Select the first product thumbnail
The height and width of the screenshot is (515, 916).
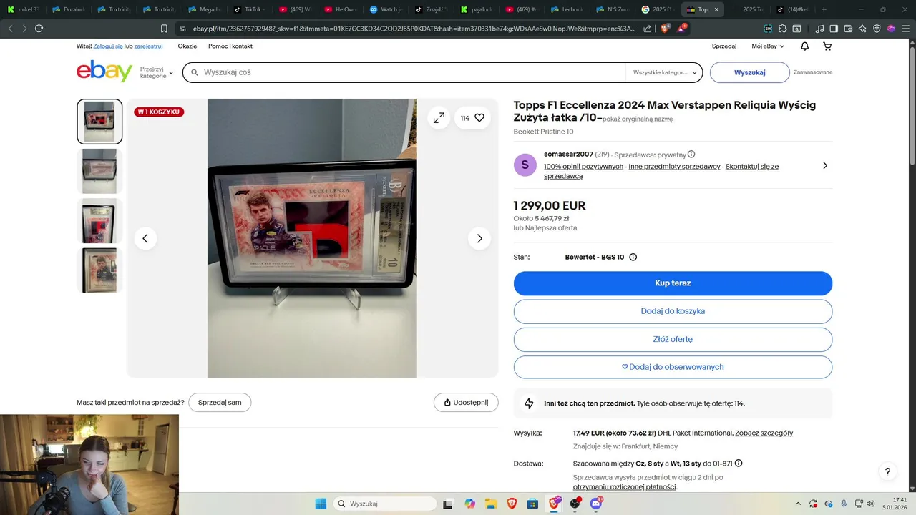point(99,122)
